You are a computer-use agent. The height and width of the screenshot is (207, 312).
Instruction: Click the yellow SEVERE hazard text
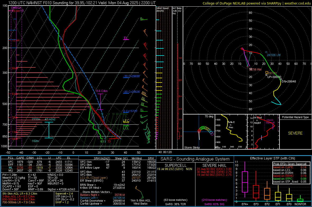tap(295, 133)
